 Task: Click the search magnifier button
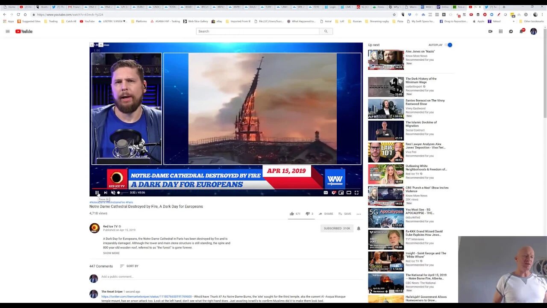(326, 31)
